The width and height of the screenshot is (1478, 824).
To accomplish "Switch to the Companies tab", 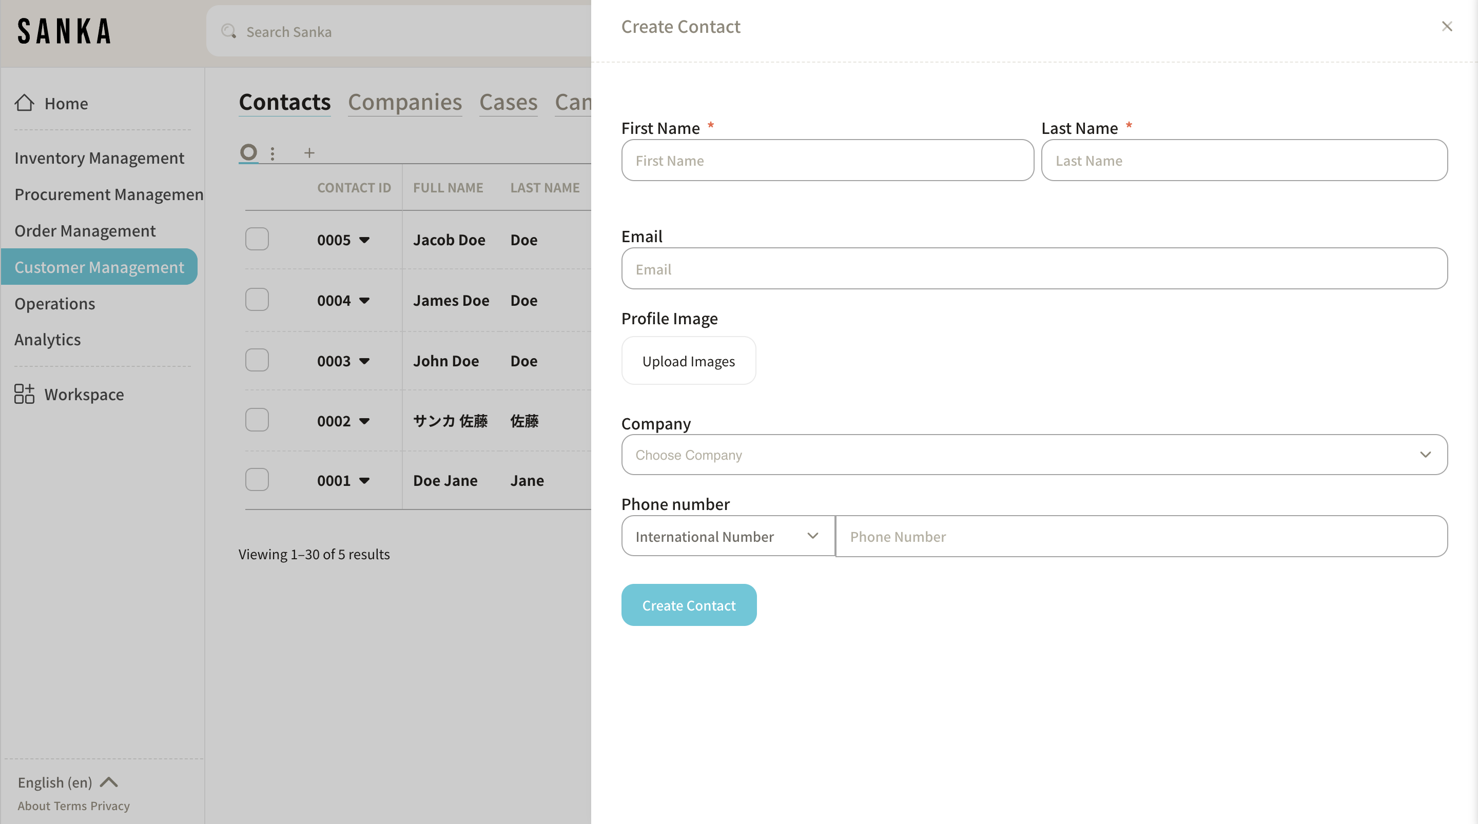I will 404,102.
